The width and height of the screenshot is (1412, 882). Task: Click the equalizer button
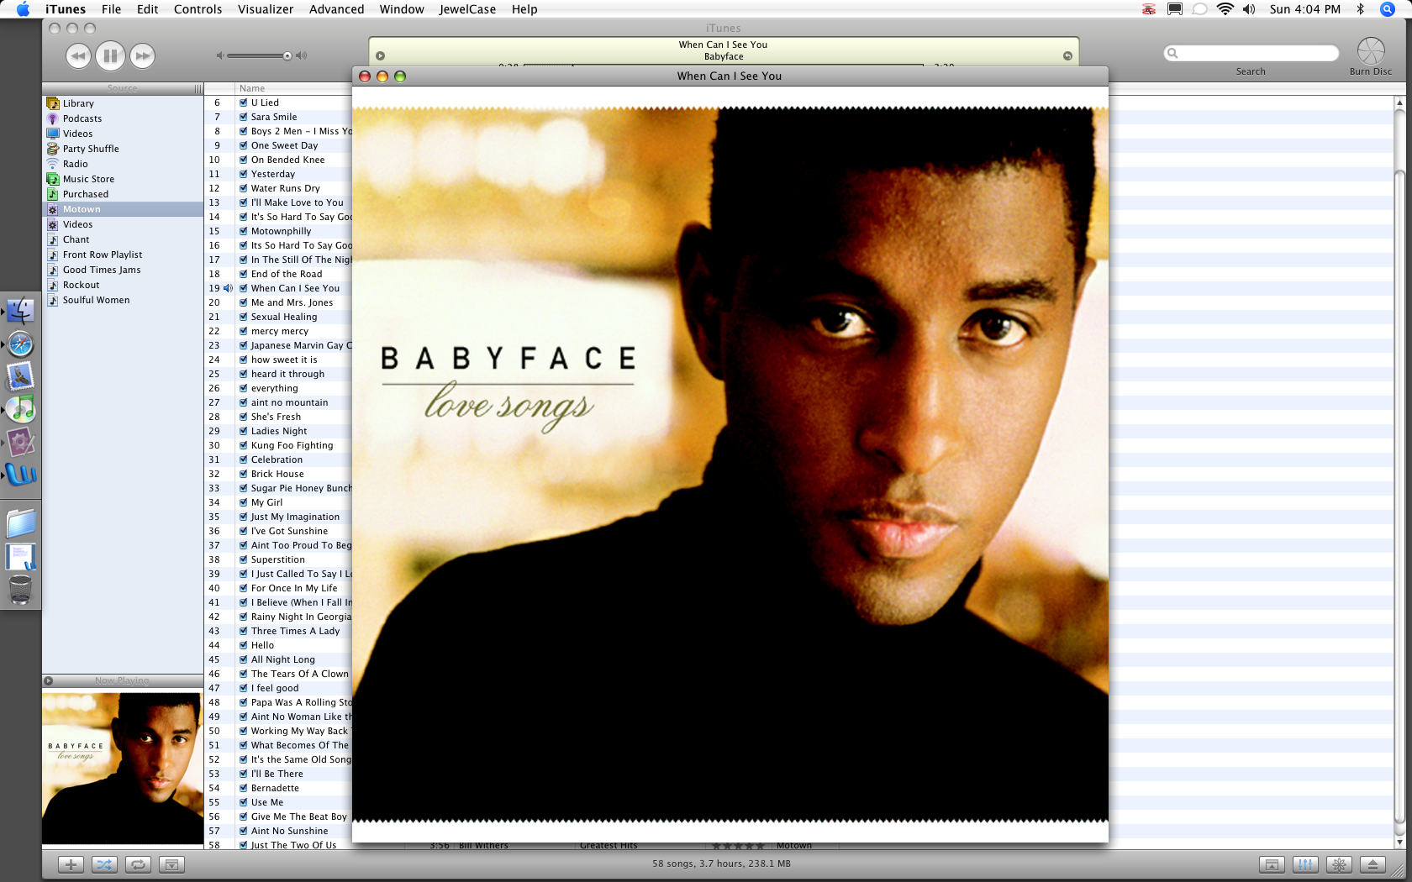pyautogui.click(x=1305, y=864)
